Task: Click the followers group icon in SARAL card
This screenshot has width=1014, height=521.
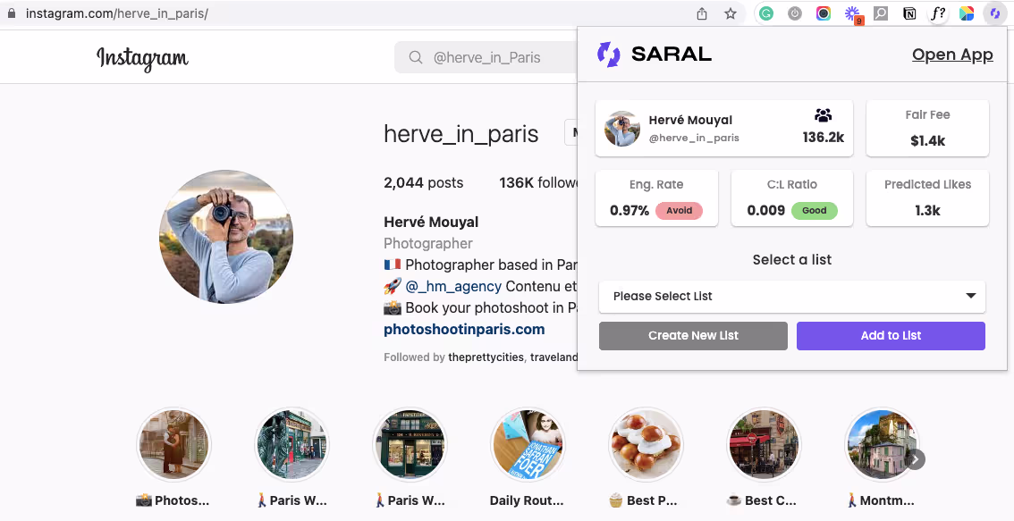Action: (x=823, y=115)
